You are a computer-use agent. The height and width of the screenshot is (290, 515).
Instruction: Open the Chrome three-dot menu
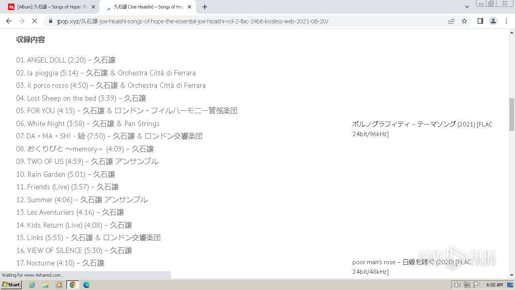(x=506, y=21)
